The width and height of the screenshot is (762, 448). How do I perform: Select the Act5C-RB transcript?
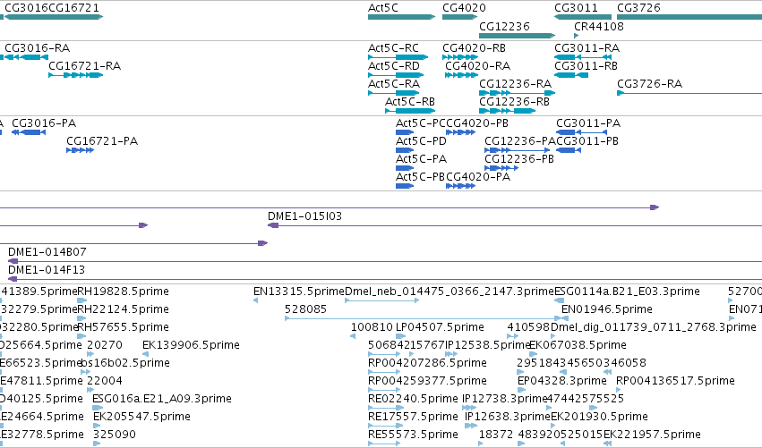(410, 111)
